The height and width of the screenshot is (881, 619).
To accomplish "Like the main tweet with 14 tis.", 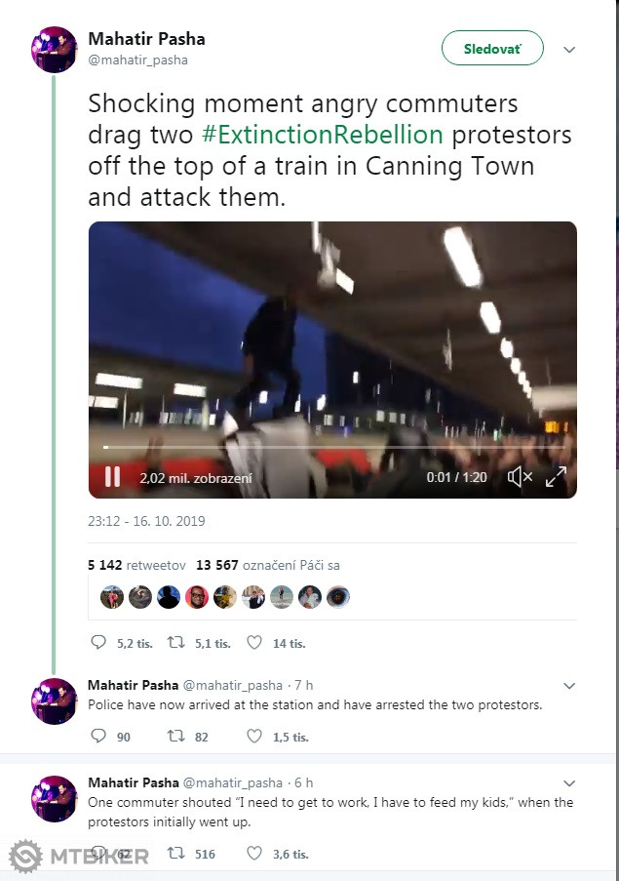I will 254,642.
